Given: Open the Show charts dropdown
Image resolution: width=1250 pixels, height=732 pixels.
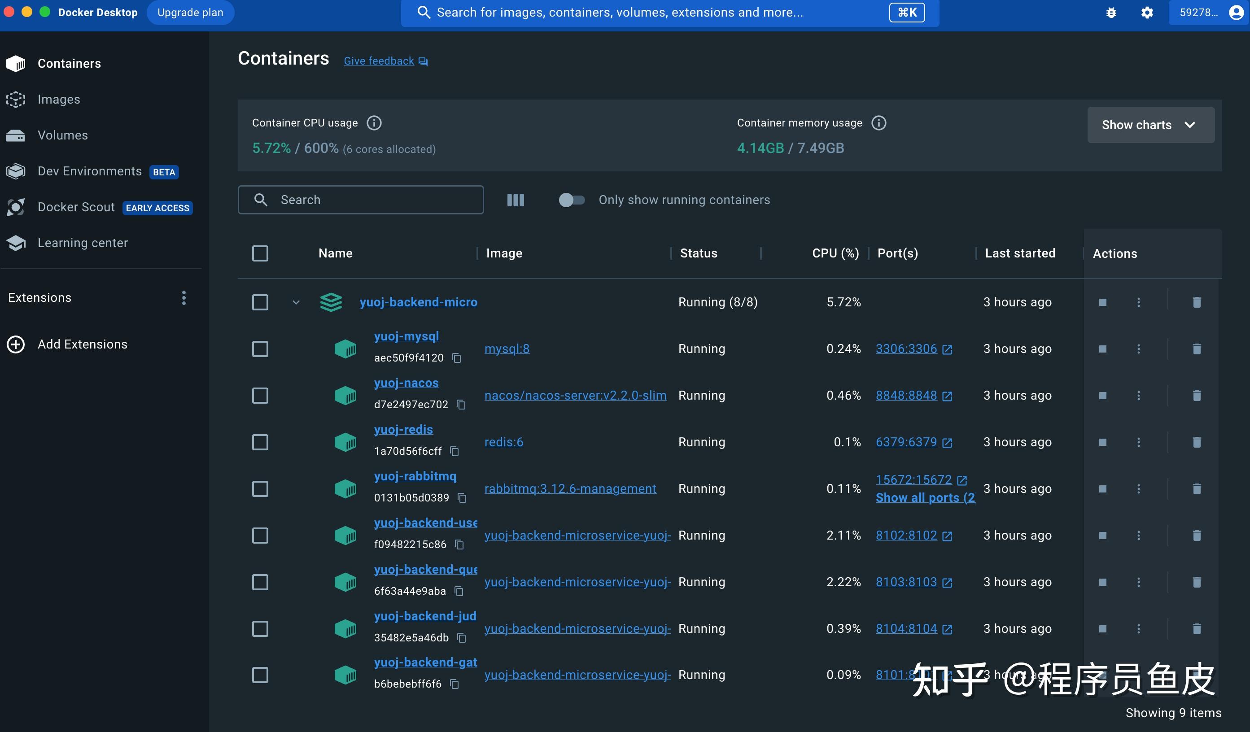Looking at the screenshot, I should pyautogui.click(x=1150, y=125).
